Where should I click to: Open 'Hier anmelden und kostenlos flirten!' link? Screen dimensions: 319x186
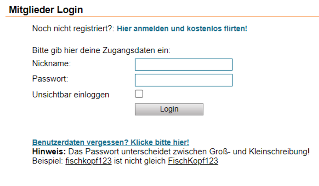point(182,29)
